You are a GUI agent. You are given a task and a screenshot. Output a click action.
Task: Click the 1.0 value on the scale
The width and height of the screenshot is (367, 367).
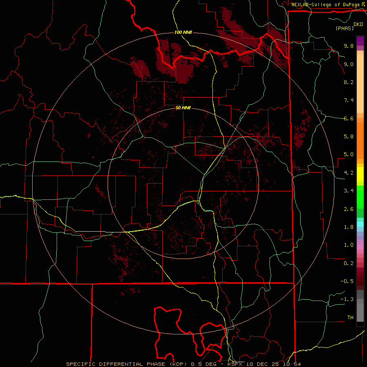tap(349, 245)
